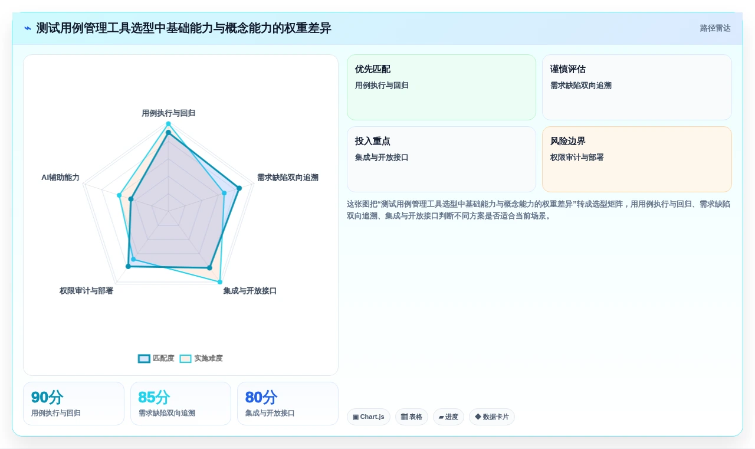
Task: Open the 投入重点 card
Action: [x=441, y=159]
